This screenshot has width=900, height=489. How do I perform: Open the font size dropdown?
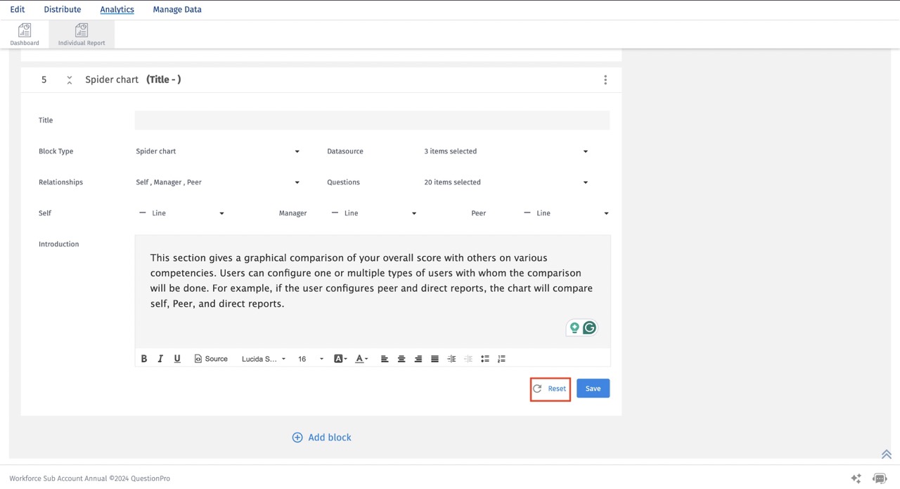click(309, 359)
